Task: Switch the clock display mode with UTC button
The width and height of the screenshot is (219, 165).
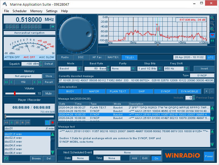Action: click(211, 57)
